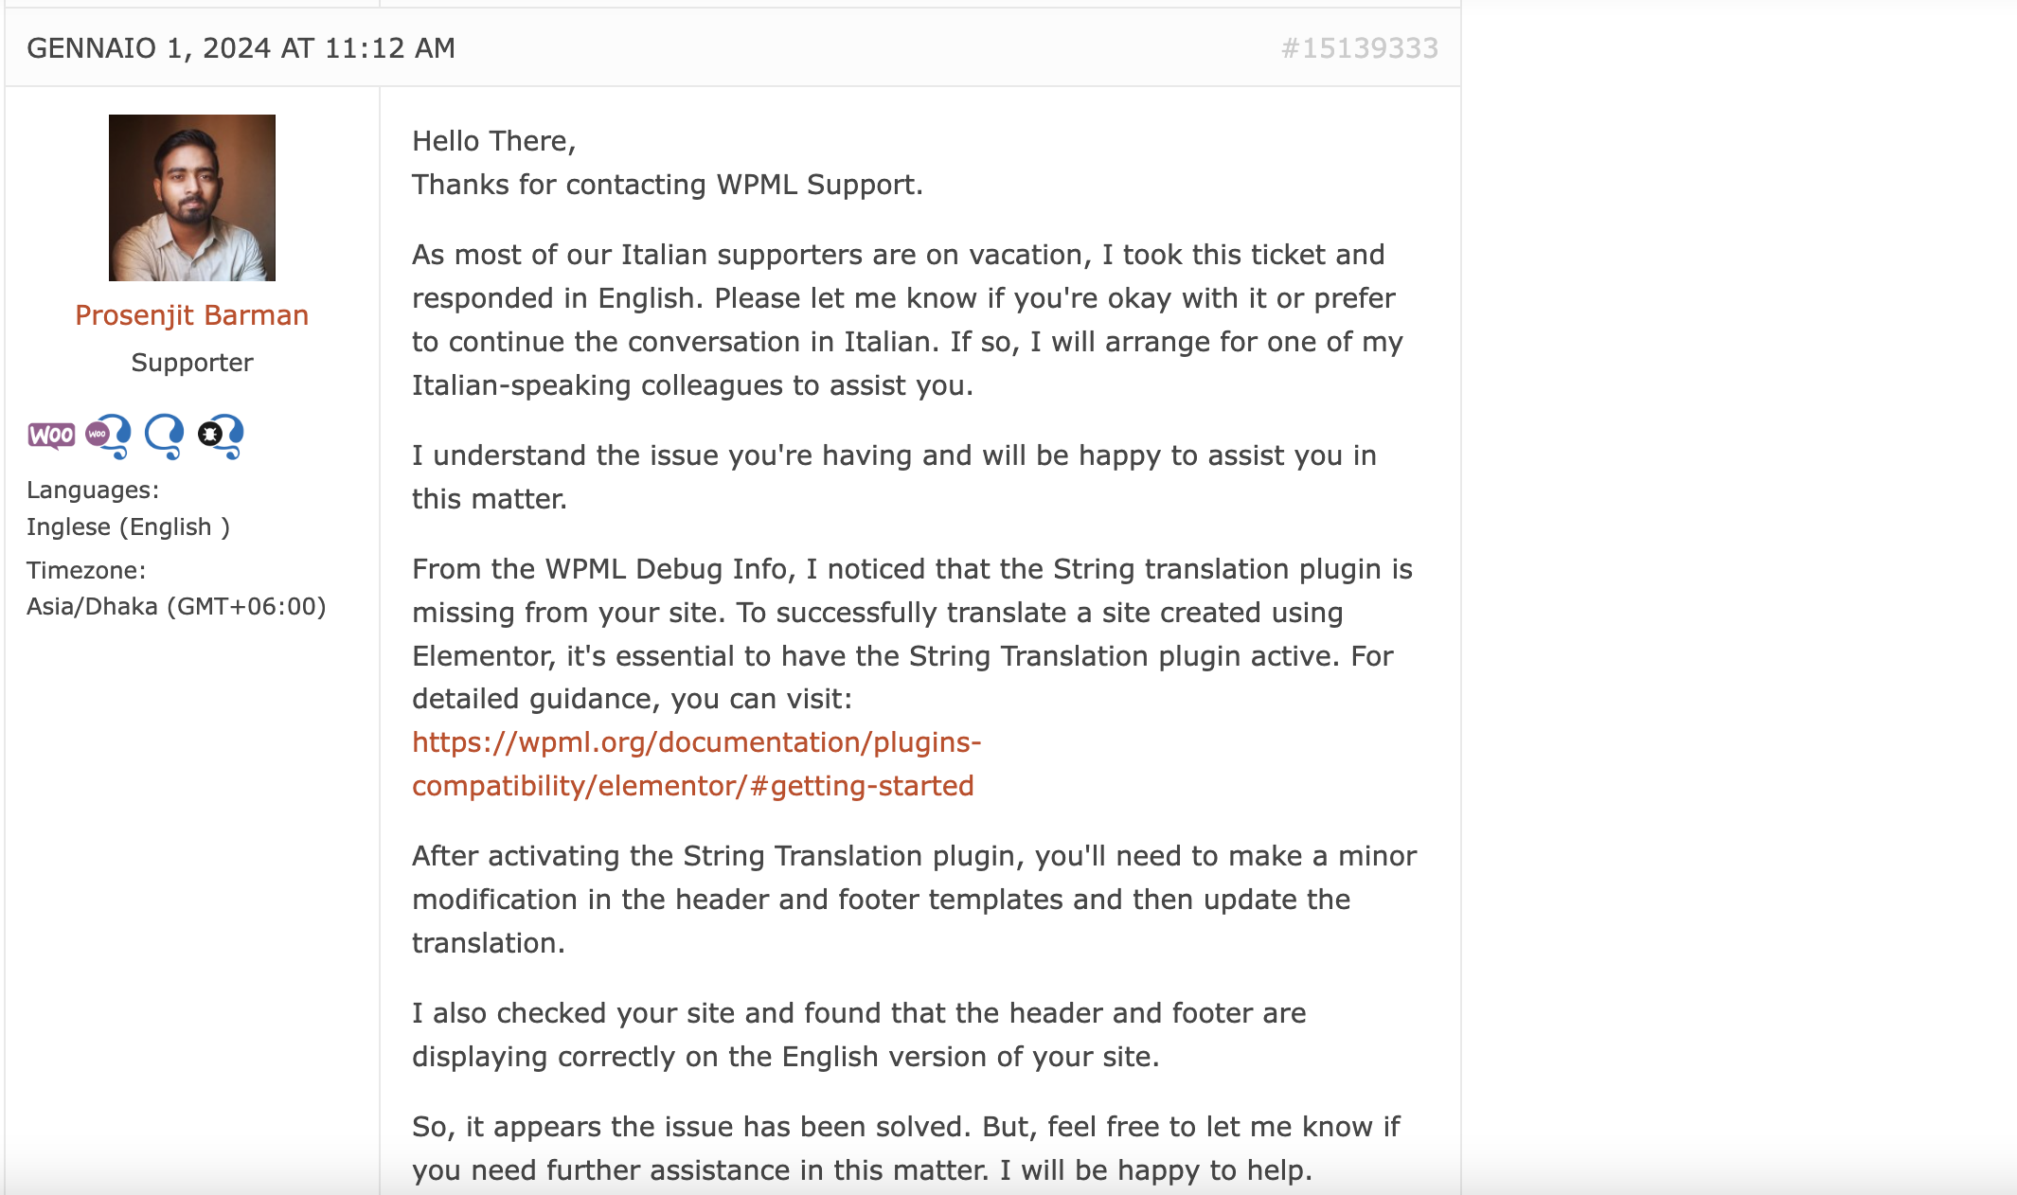Click the paragraph about Italian supporters on vacation
The width and height of the screenshot is (2017, 1195).
(907, 320)
